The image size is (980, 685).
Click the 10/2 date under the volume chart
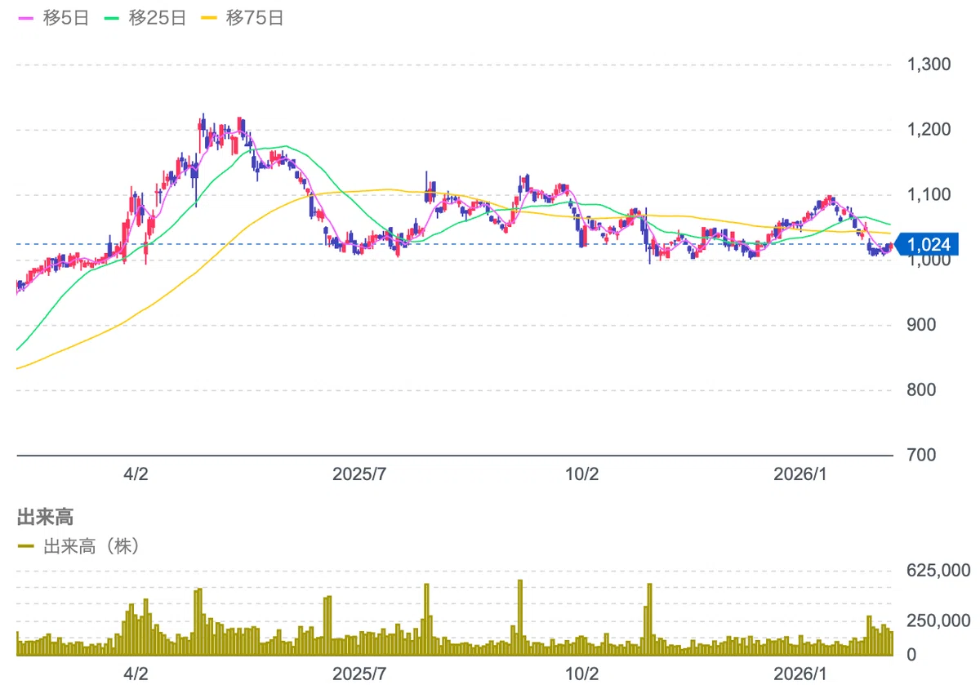(582, 674)
